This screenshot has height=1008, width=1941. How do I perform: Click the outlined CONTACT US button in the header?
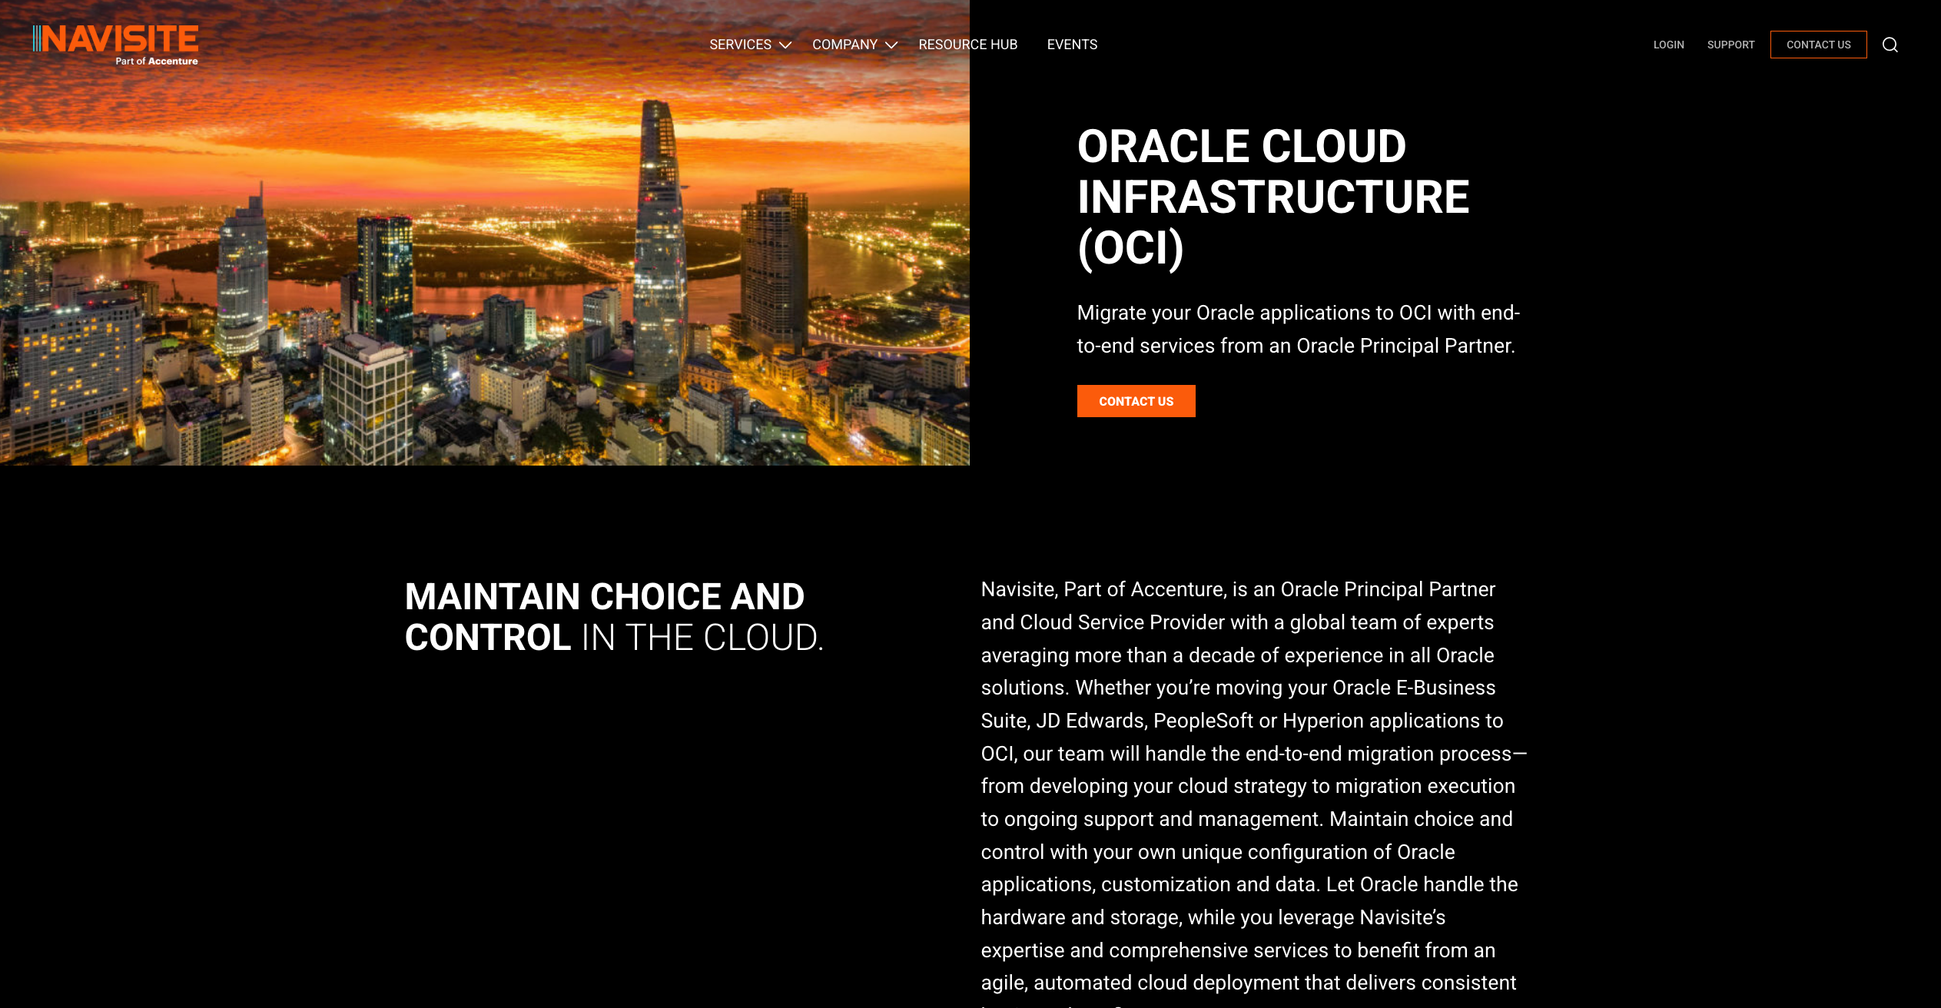[x=1819, y=45]
